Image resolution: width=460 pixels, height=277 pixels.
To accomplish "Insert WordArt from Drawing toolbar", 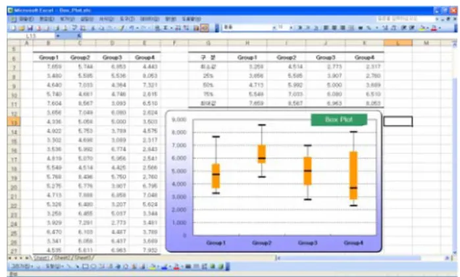I will [x=118, y=266].
